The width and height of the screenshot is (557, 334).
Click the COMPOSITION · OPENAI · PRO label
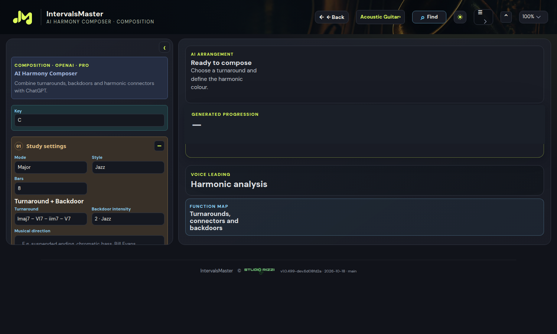tap(52, 65)
